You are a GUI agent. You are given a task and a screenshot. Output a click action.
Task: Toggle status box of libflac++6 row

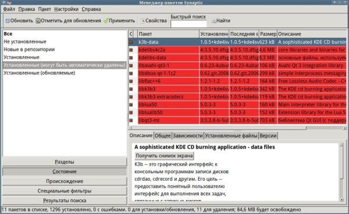click(131, 81)
